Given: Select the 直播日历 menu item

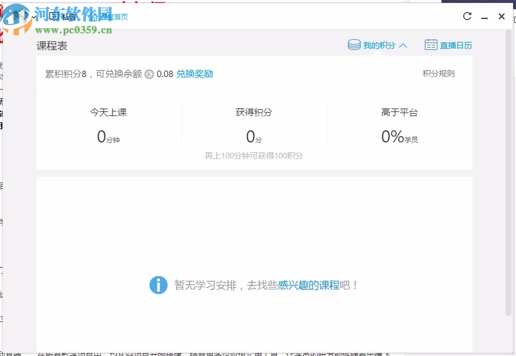Looking at the screenshot, I should click(x=455, y=44).
